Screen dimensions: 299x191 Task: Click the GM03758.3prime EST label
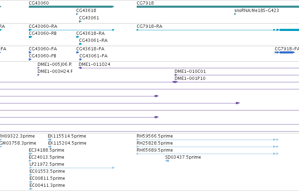(x=18, y=143)
